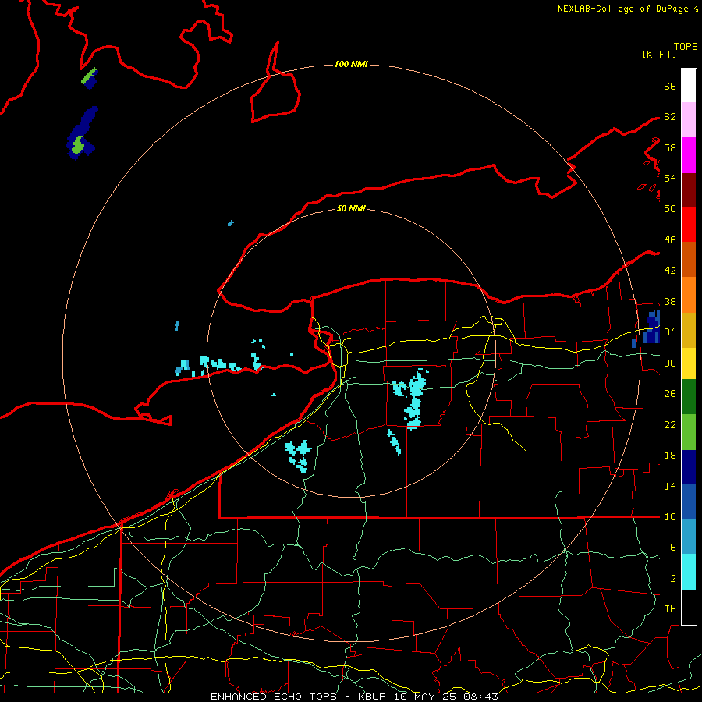Click the "08:43" timestamp
This screenshot has width=702, height=702.
[x=480, y=697]
